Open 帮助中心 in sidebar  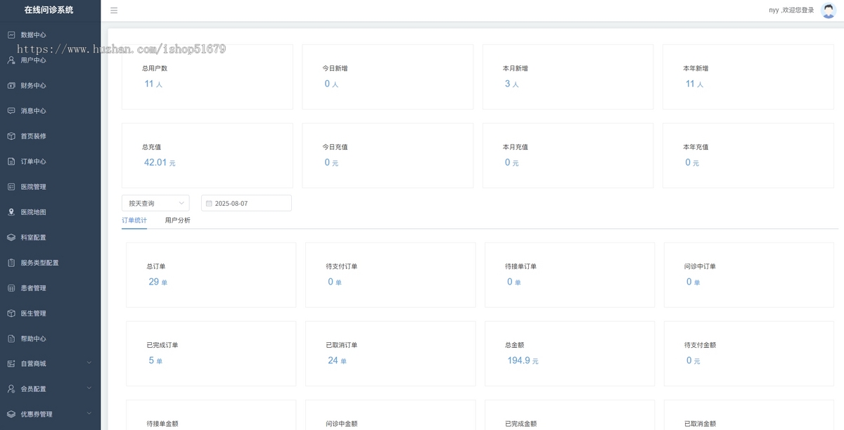tap(50, 338)
